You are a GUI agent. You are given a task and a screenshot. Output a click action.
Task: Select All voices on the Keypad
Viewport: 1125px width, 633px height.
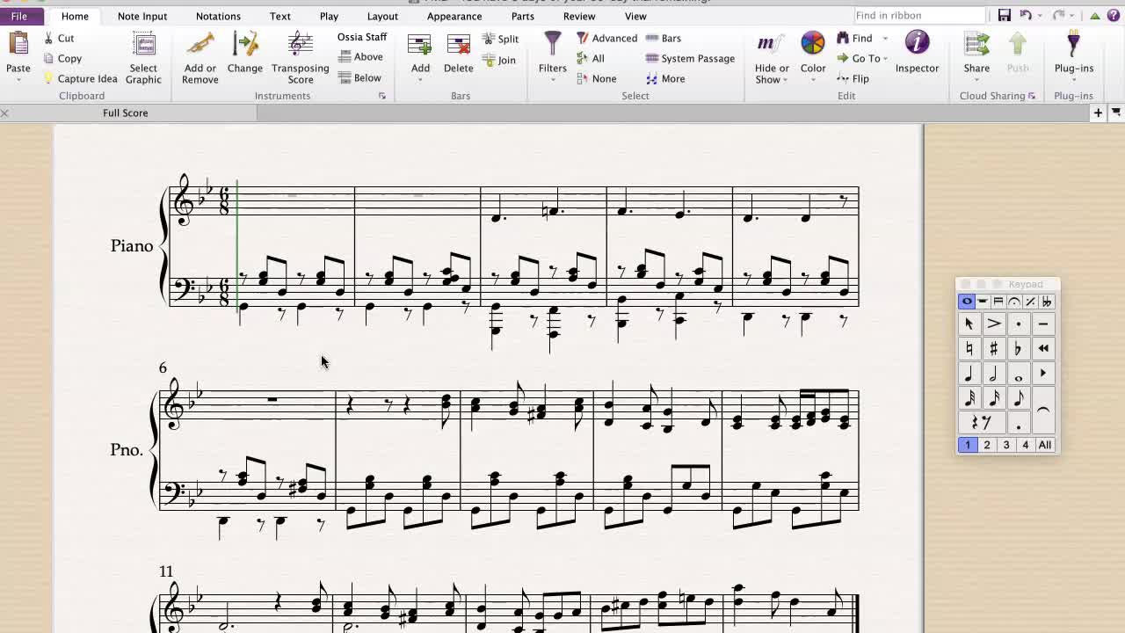(x=1045, y=445)
